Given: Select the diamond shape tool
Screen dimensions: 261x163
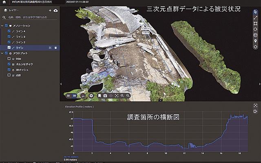Looking at the screenshot, I should (255, 47).
